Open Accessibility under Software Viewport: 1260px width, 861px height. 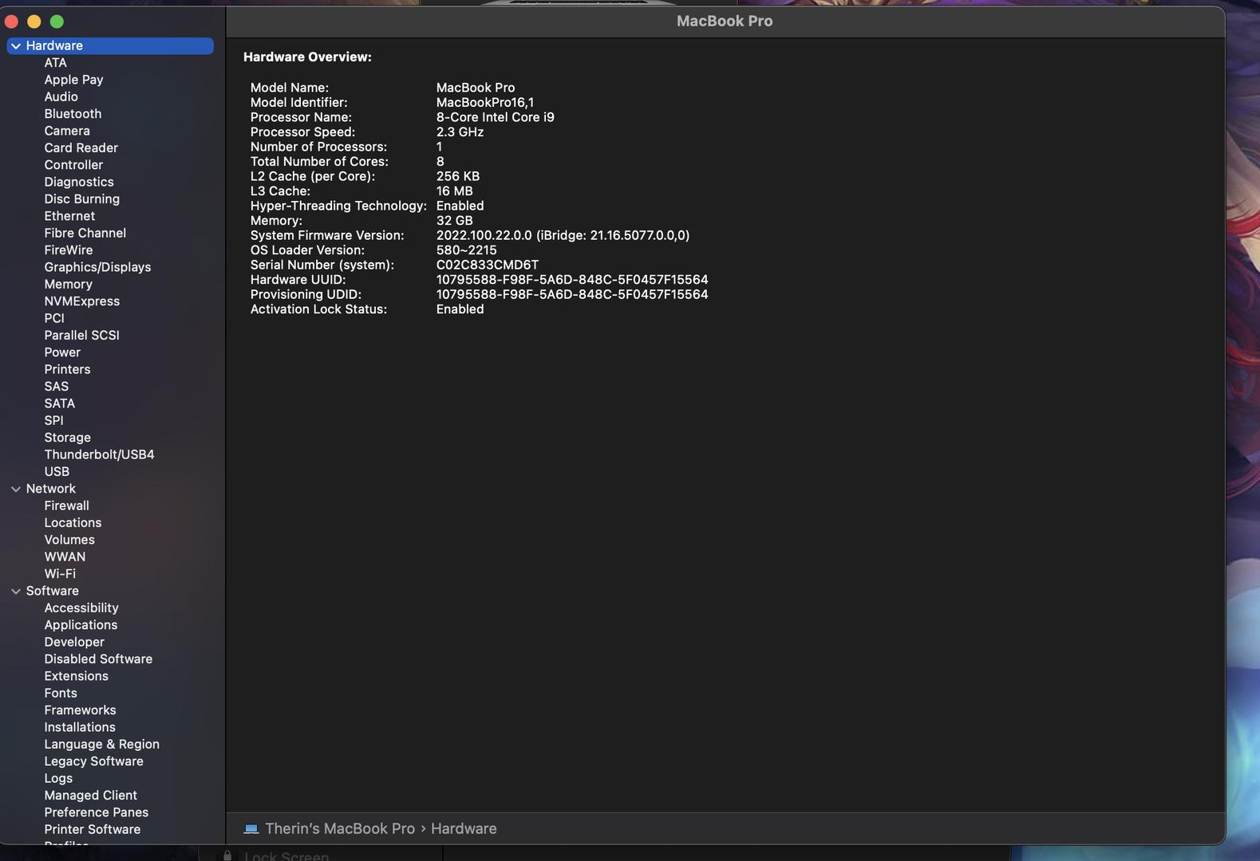coord(81,608)
